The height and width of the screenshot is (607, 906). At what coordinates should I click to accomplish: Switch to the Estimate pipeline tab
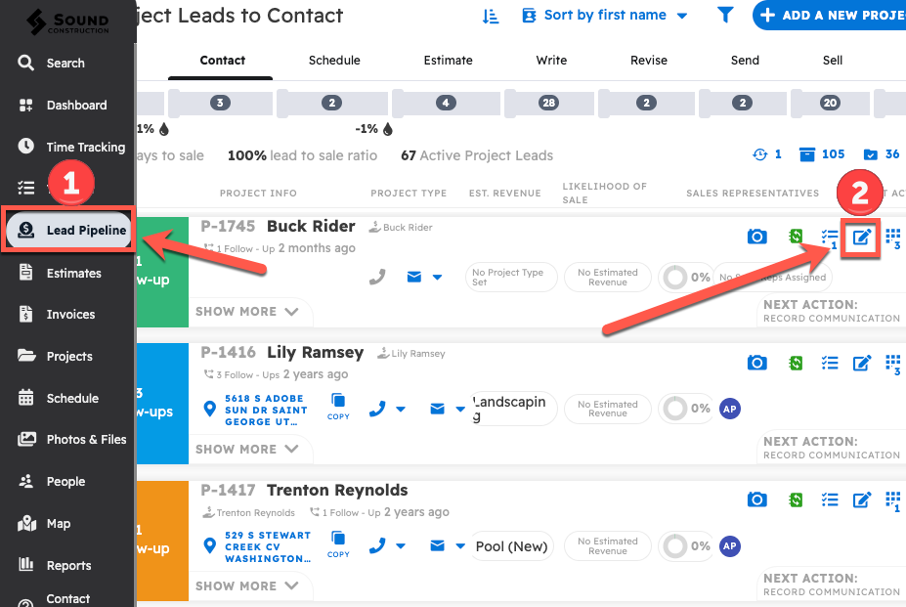click(x=448, y=61)
